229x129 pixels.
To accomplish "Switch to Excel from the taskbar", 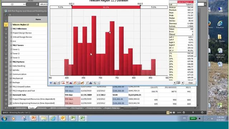I will pyautogui.click(x=82, y=118).
